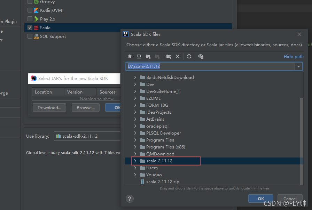Image resolution: width=312 pixels, height=210 pixels.
Task: Expand the Youdao folder arrow
Action: [135, 175]
